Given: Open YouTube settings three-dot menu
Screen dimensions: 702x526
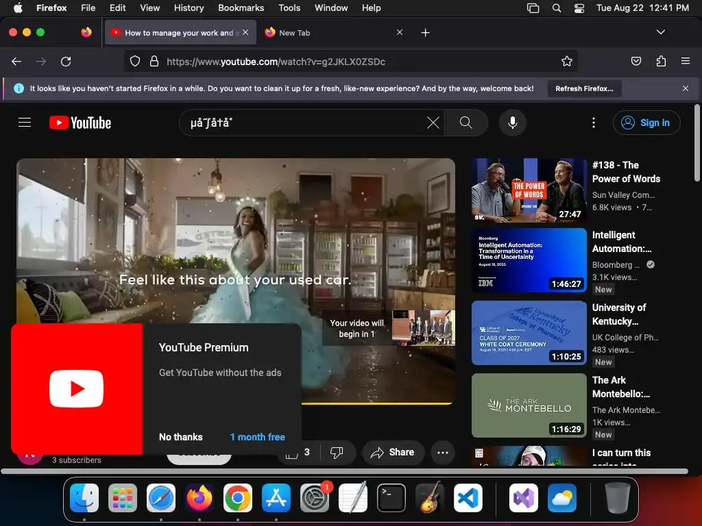Looking at the screenshot, I should pyautogui.click(x=594, y=123).
